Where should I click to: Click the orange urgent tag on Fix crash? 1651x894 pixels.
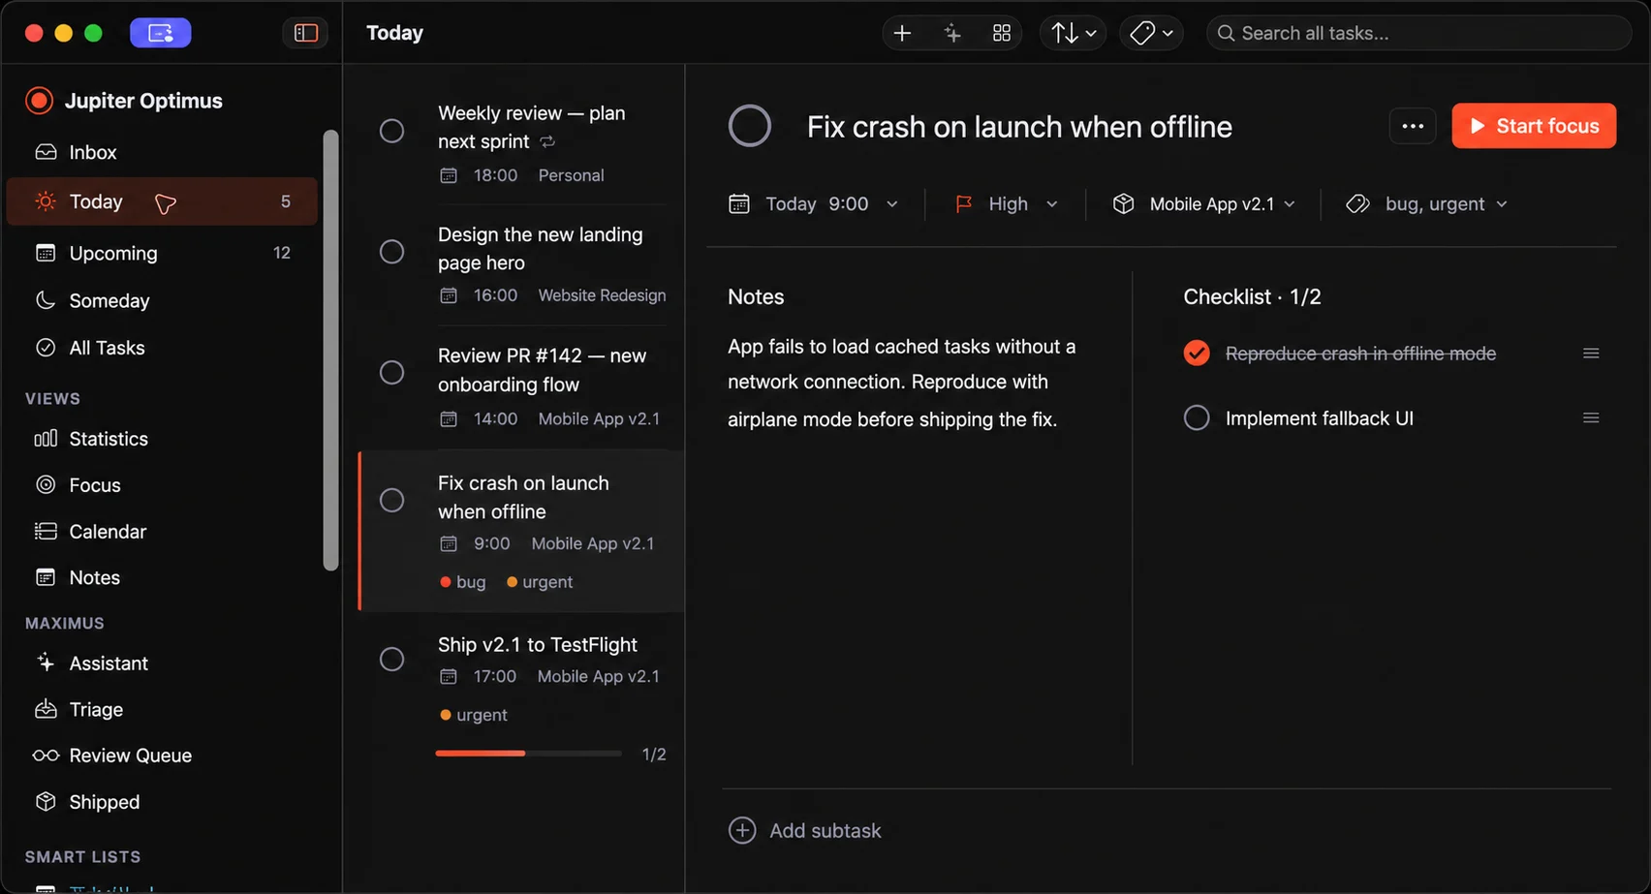point(540,582)
